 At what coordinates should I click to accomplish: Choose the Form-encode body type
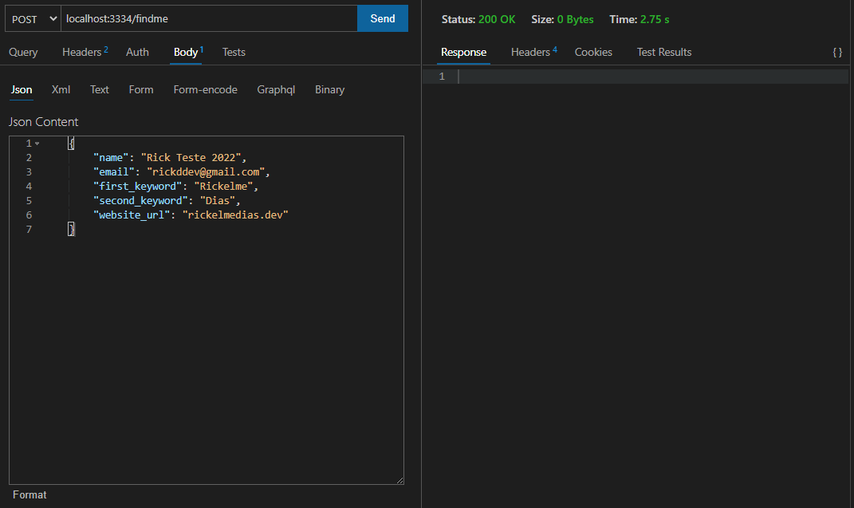coord(206,90)
